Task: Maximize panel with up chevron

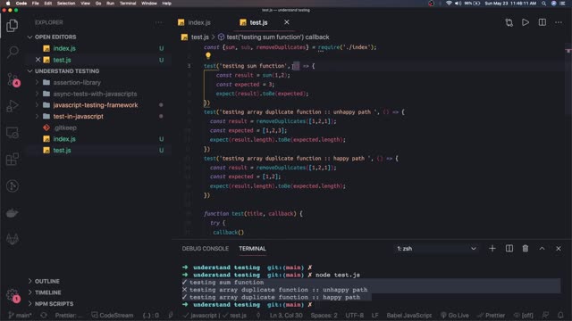Action: [x=543, y=249]
